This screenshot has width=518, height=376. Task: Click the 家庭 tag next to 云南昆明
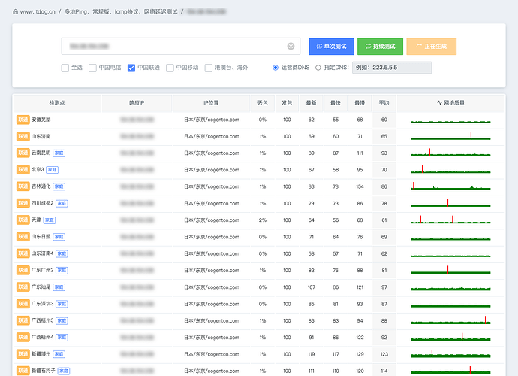[x=59, y=153]
